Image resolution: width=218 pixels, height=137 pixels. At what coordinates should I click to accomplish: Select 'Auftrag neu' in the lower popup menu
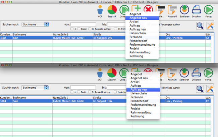[138, 90]
